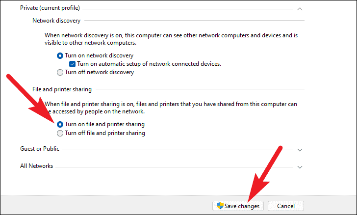This screenshot has width=357, height=215.
Task: Expand the All Networks chevron
Action: tap(300, 167)
